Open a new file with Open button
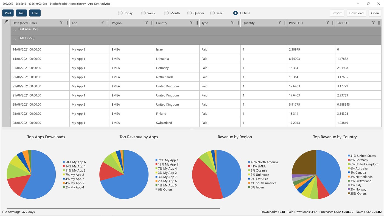This screenshot has width=384, height=216. click(375, 13)
